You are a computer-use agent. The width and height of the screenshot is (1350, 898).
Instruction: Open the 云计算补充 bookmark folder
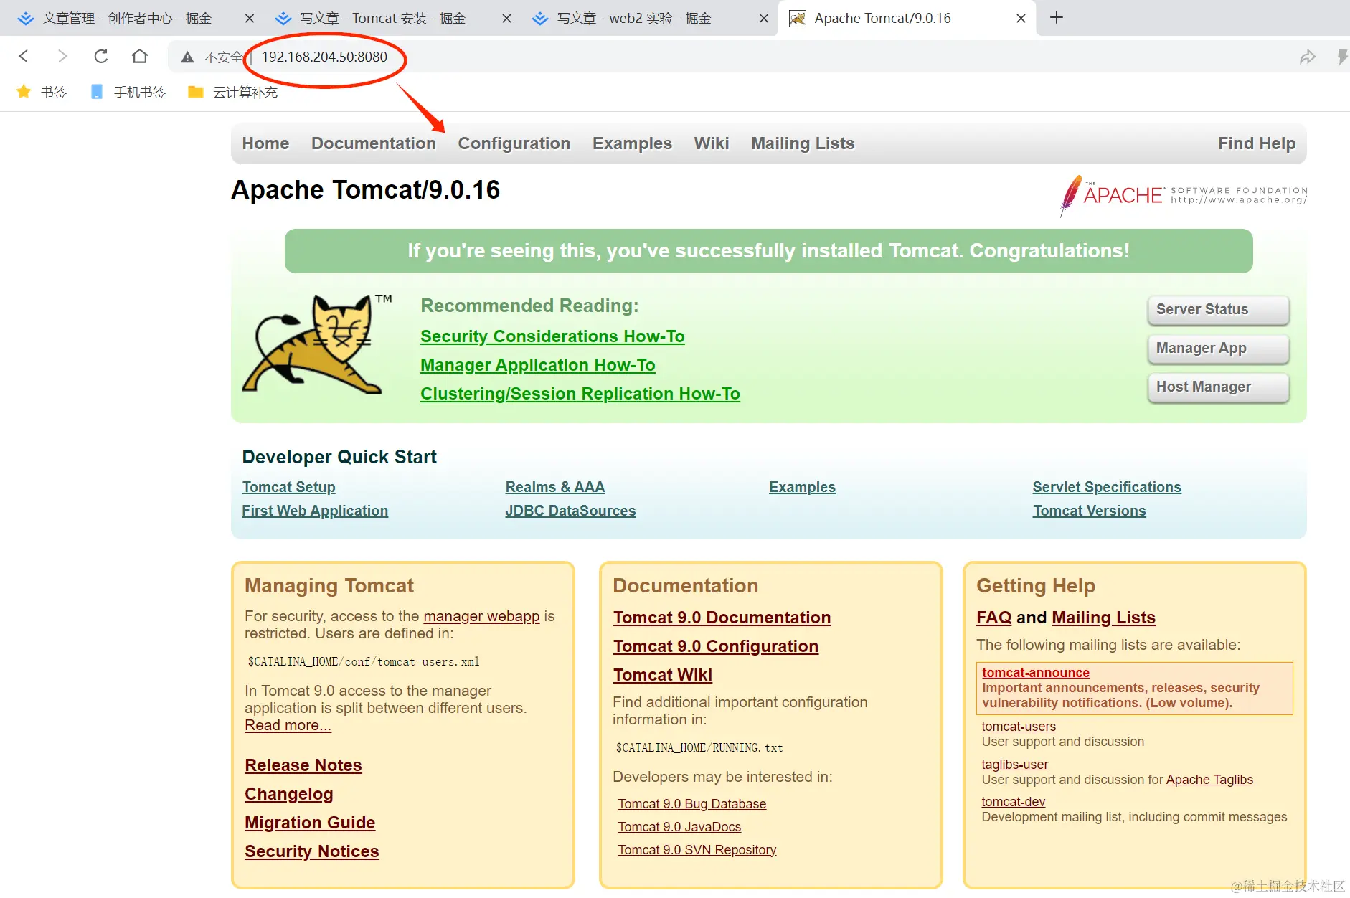[233, 92]
